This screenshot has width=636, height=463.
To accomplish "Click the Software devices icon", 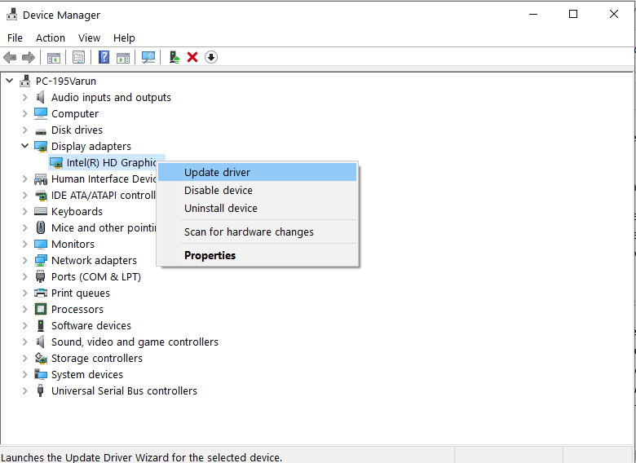I will [x=40, y=325].
